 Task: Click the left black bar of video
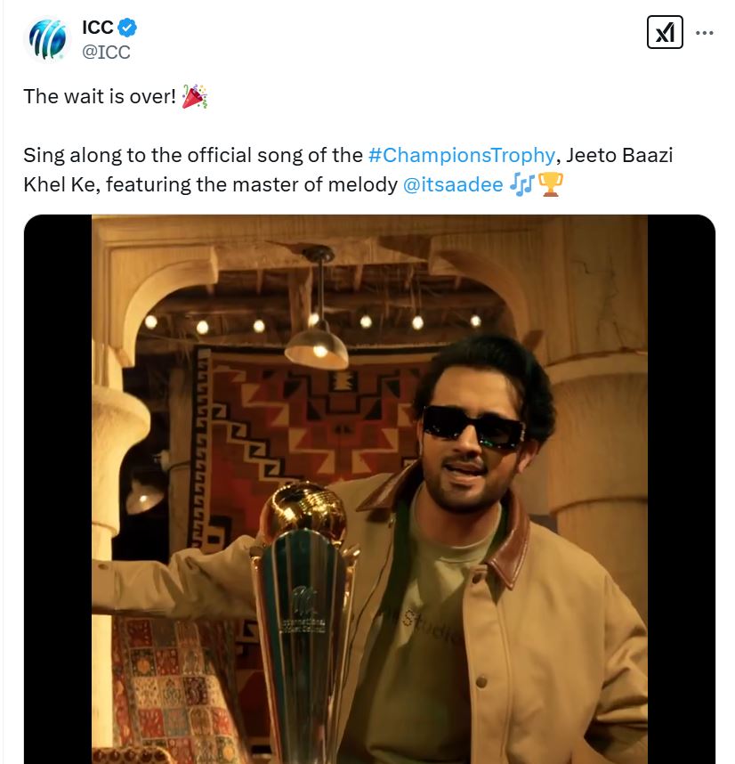pyautogui.click(x=58, y=489)
